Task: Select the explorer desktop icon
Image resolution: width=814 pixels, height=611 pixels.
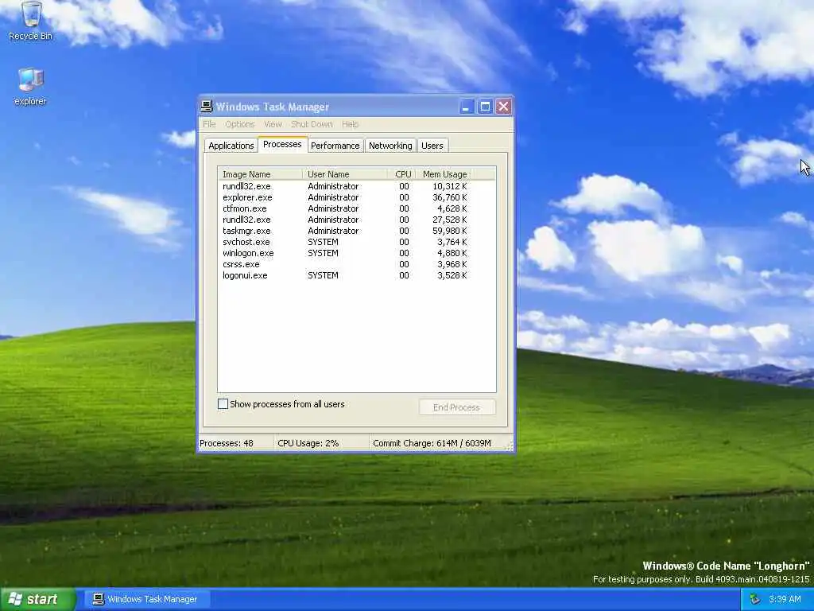Action: click(30, 87)
